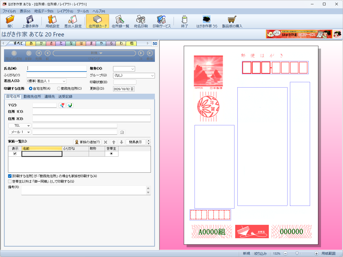Open 製品版の購入 shopping cart icon
343x257 pixels.
click(232, 21)
